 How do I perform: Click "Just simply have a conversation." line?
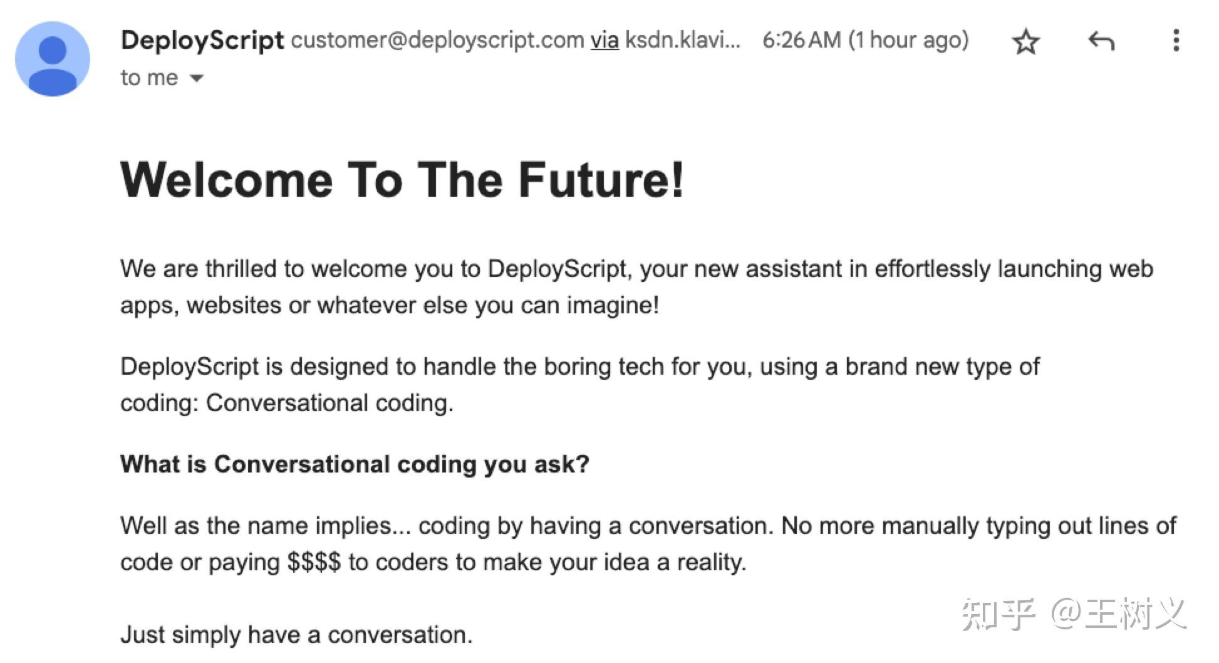pyautogui.click(x=296, y=635)
